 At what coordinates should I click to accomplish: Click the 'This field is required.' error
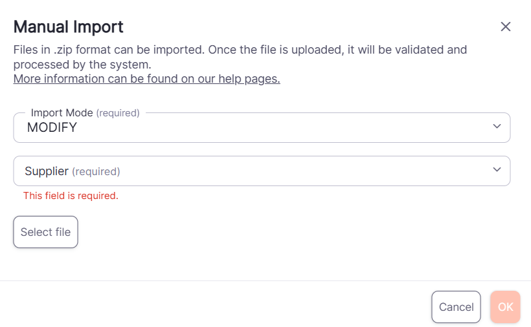click(x=71, y=195)
